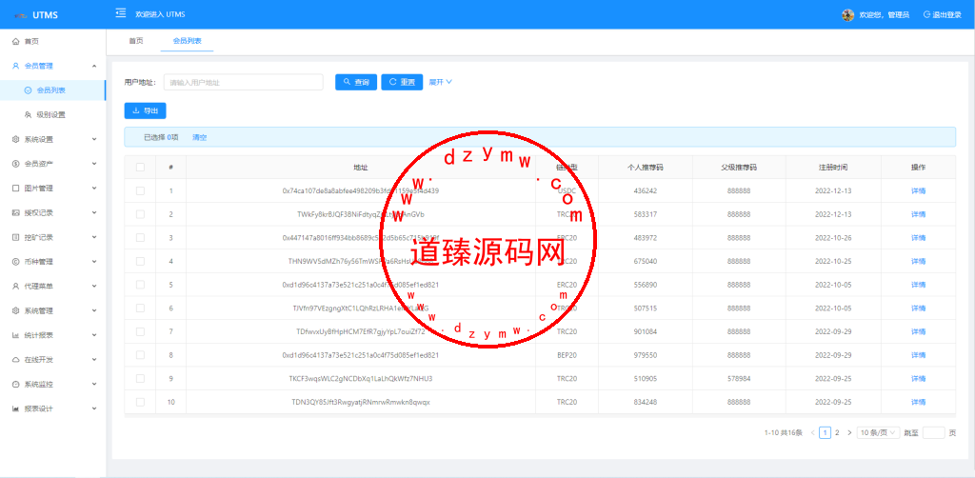Click the dollar icon beside 会员资产
Screen dimensions: 975x478
[16, 164]
